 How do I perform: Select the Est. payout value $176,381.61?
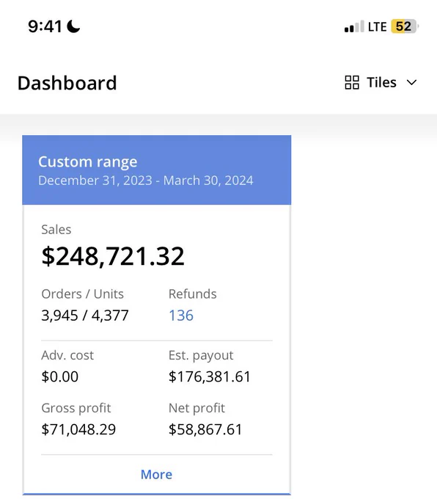[x=209, y=376]
